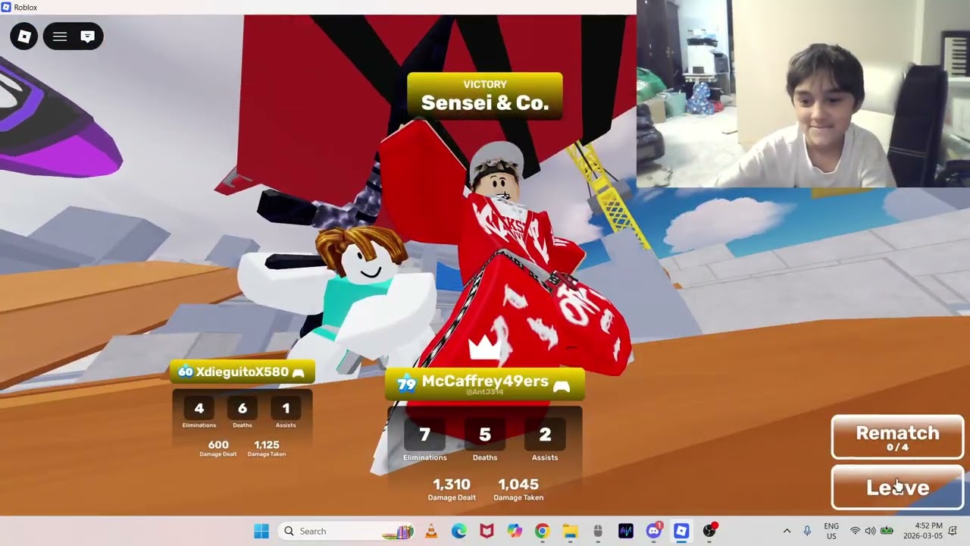Open McAfee from the taskbar
Image resolution: width=970 pixels, height=546 pixels.
pyautogui.click(x=487, y=531)
